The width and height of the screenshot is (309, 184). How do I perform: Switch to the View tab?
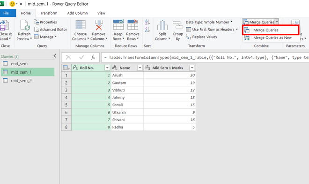click(101, 13)
